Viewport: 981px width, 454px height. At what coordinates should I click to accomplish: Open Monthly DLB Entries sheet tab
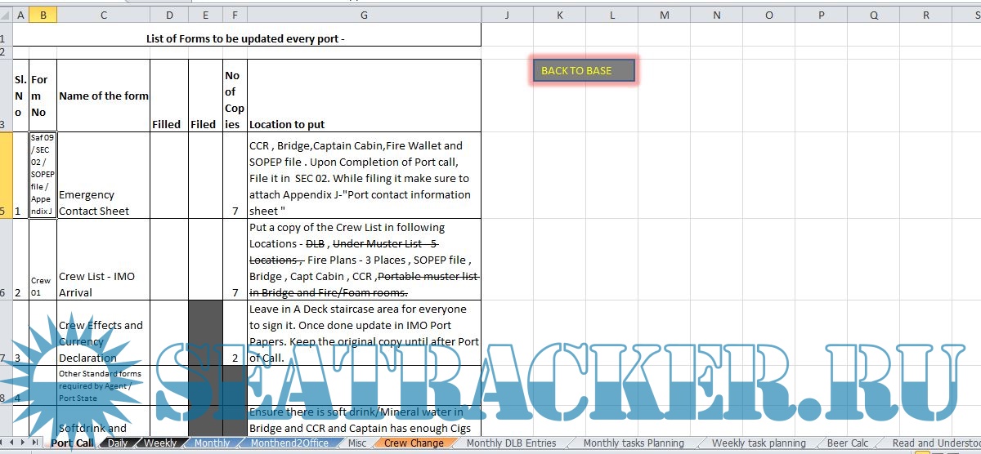tap(511, 443)
